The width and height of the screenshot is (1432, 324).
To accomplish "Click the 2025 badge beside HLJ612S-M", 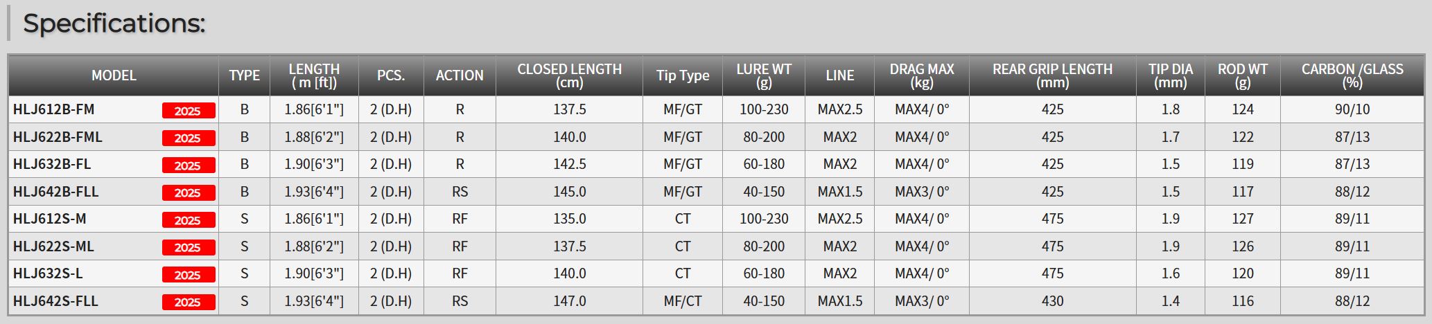I will [x=188, y=220].
